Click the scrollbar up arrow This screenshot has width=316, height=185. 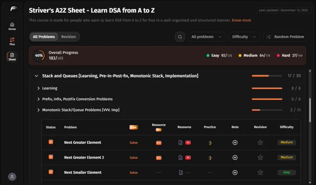coord(310,71)
